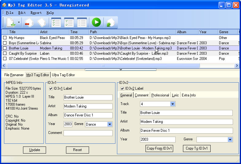The image size is (241, 164).
Task: Select the 'Black Eyed Peas' artist cell
Action: tap(52, 38)
